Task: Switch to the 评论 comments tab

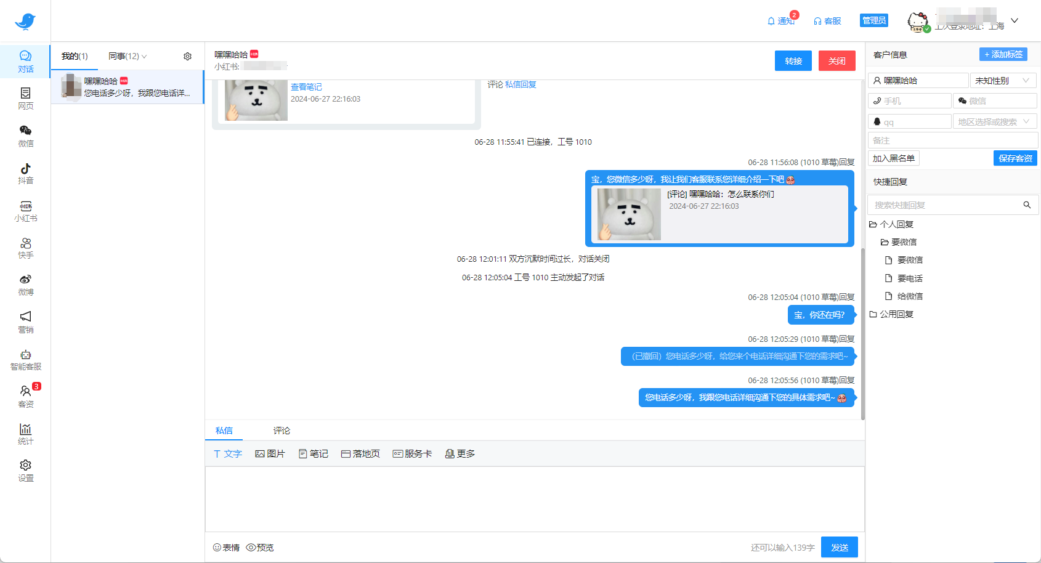Action: [281, 431]
